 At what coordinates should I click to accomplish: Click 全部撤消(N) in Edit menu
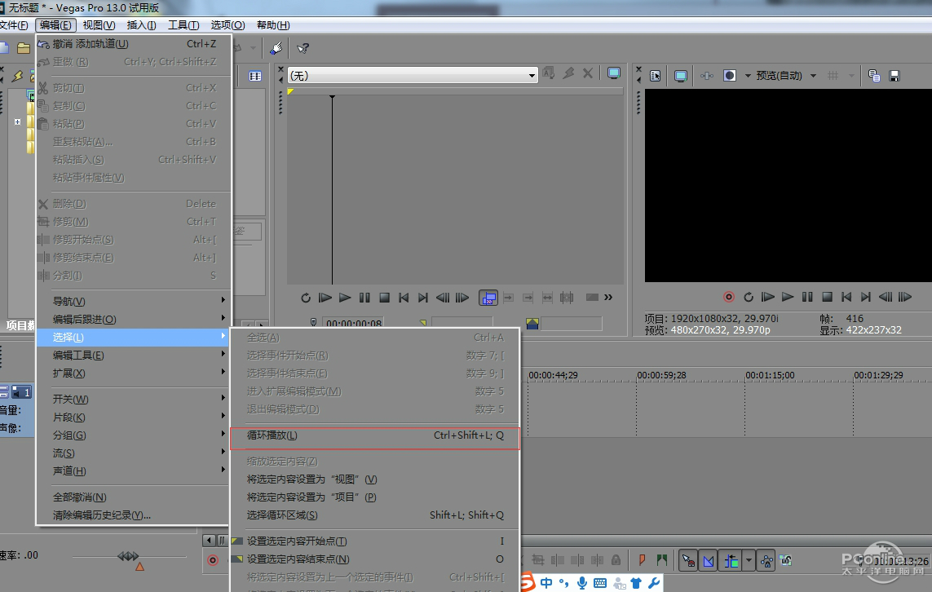(x=133, y=497)
